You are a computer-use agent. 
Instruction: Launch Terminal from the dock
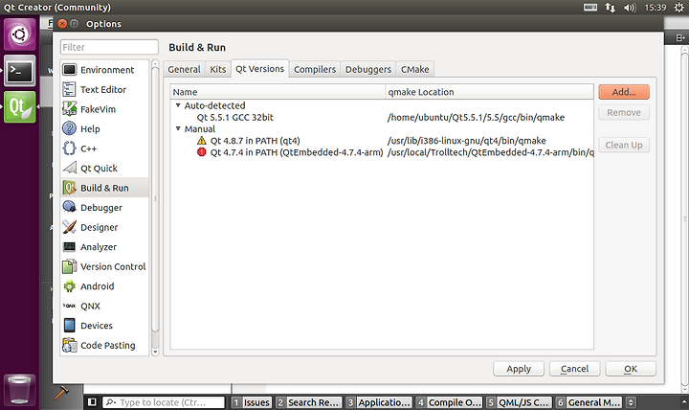[20, 70]
